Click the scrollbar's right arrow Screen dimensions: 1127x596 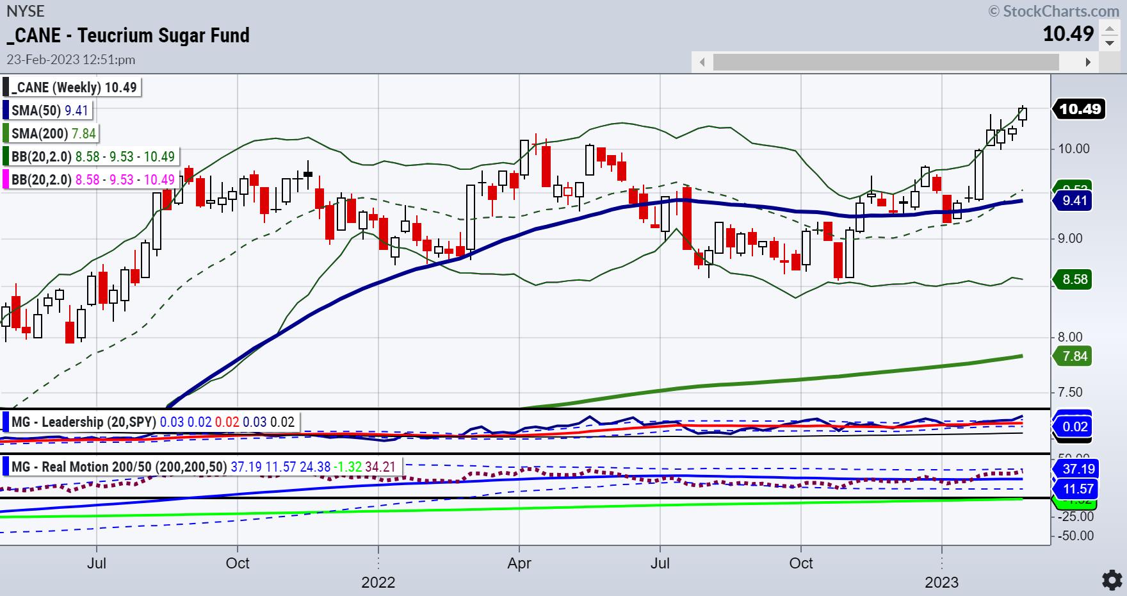tap(1088, 62)
